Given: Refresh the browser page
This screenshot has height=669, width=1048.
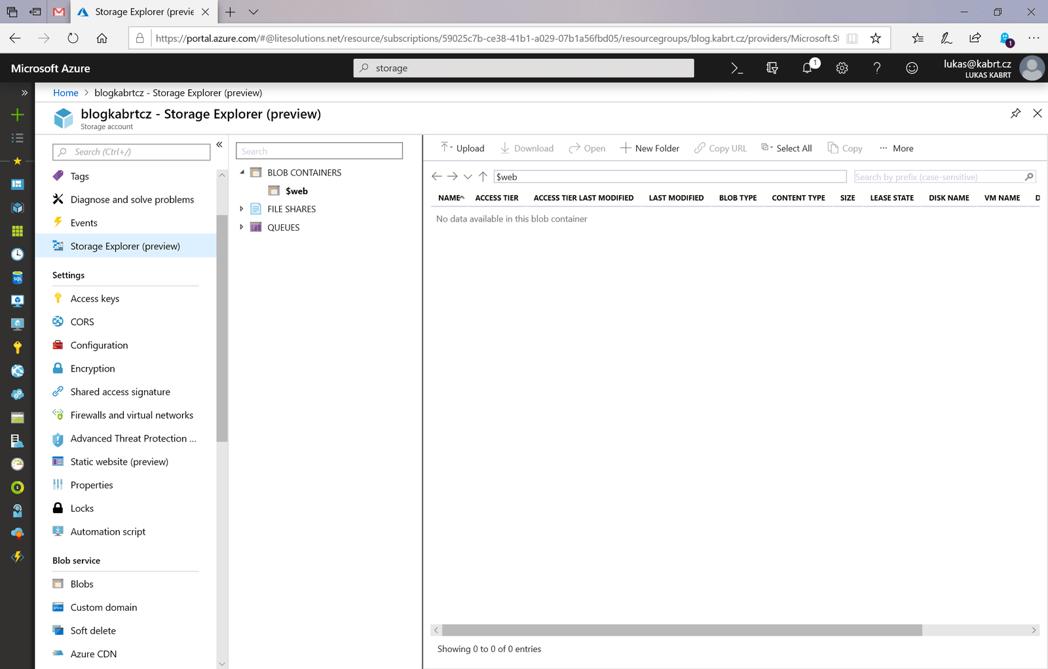Looking at the screenshot, I should coord(73,38).
